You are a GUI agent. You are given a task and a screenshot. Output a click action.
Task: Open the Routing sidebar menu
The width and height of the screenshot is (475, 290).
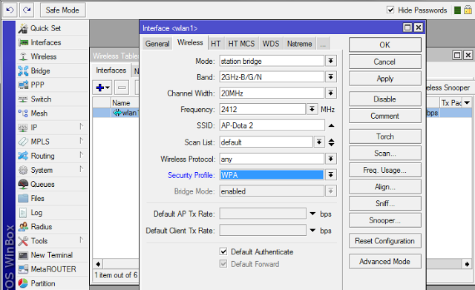point(53,156)
